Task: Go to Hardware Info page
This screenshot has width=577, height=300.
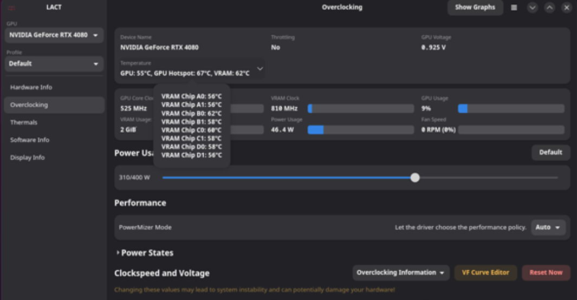Action: (x=54, y=88)
